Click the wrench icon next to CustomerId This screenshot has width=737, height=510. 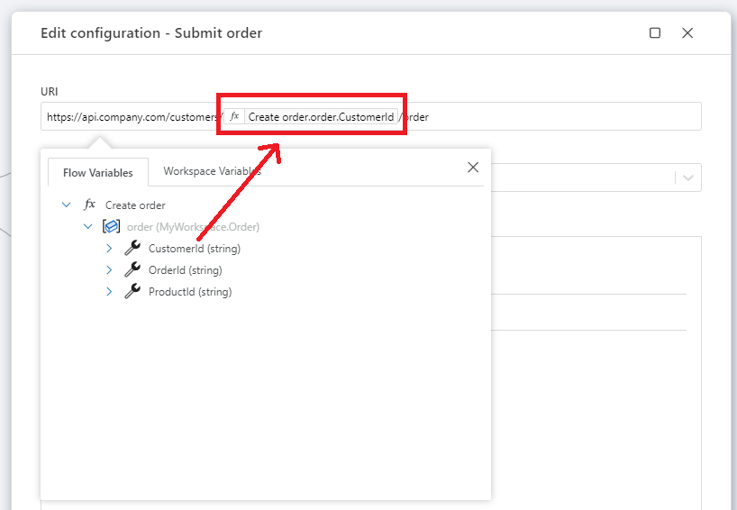pos(132,249)
